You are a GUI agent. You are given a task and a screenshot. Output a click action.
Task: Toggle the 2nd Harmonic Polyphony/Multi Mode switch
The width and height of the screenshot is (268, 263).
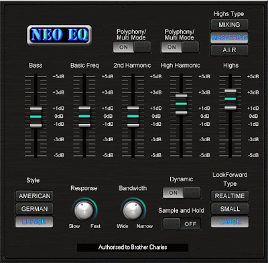(x=132, y=48)
